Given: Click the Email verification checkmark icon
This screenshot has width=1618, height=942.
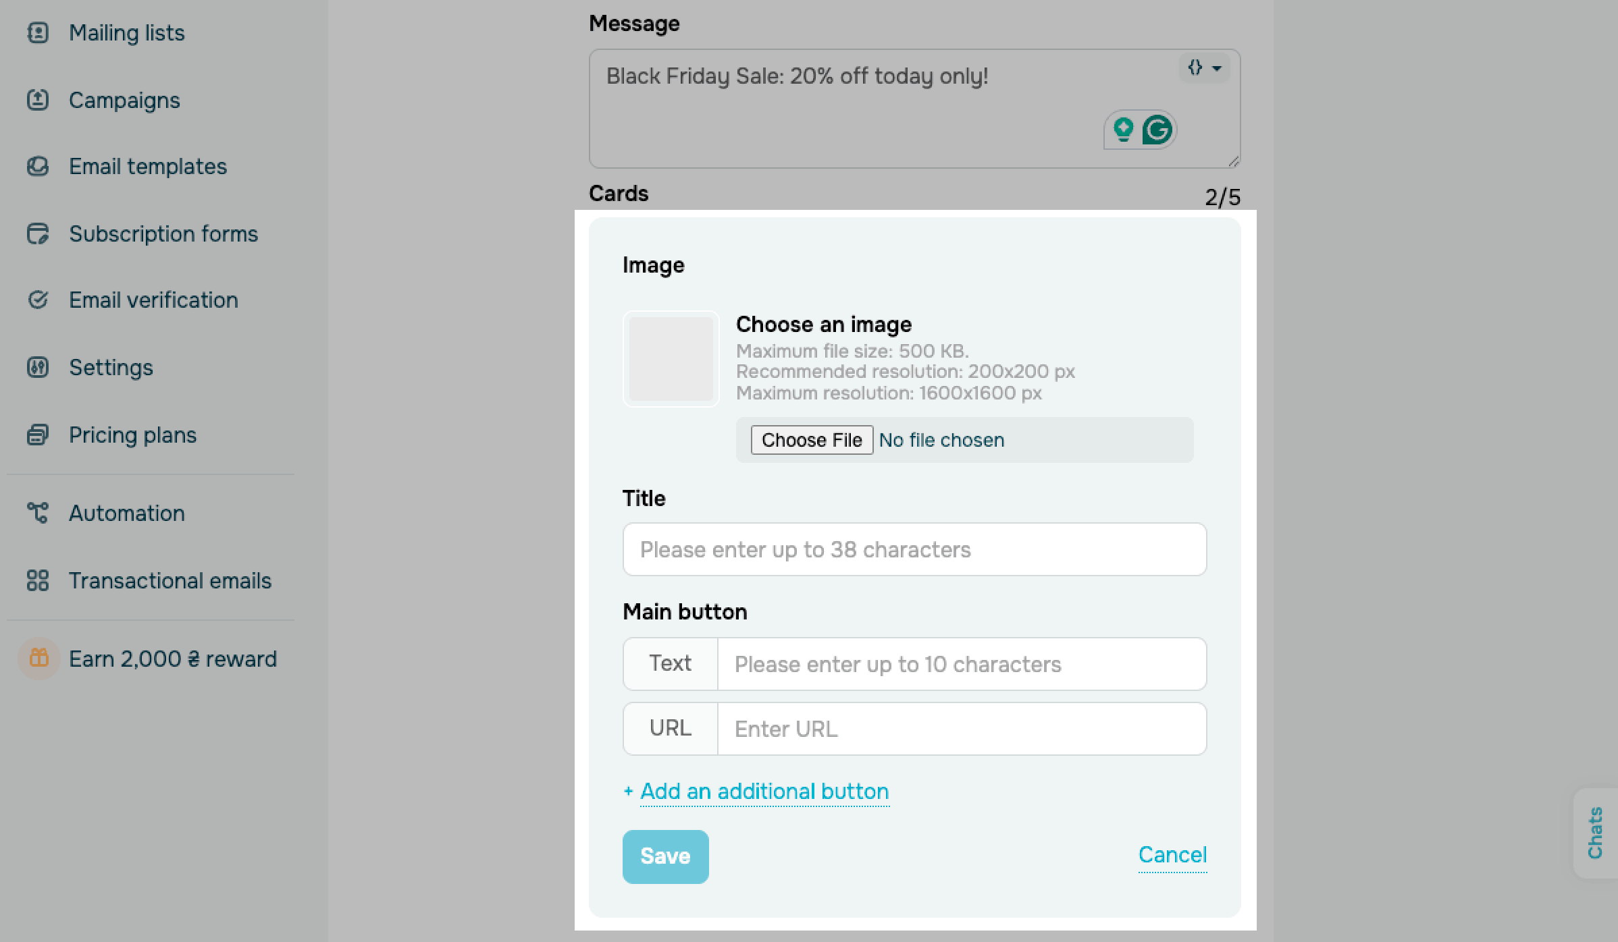Looking at the screenshot, I should 38,300.
